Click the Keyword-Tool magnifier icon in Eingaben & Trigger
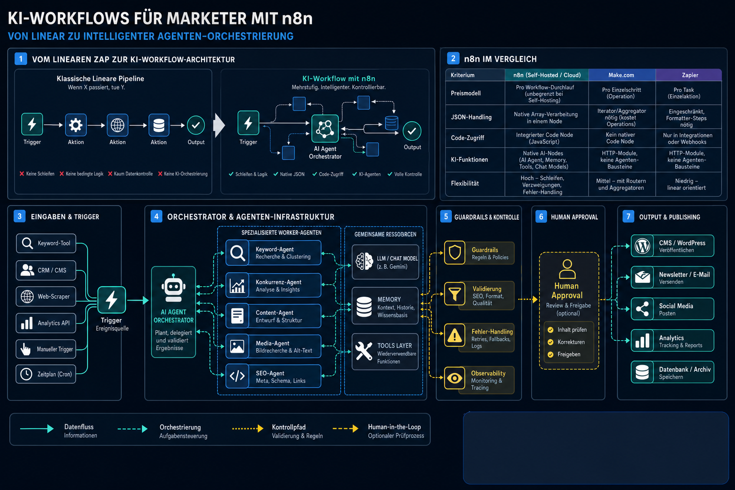The image size is (735, 490). tap(27, 243)
